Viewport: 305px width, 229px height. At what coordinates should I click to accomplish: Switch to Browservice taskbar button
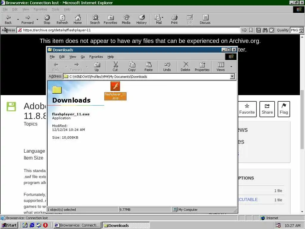[77, 225]
